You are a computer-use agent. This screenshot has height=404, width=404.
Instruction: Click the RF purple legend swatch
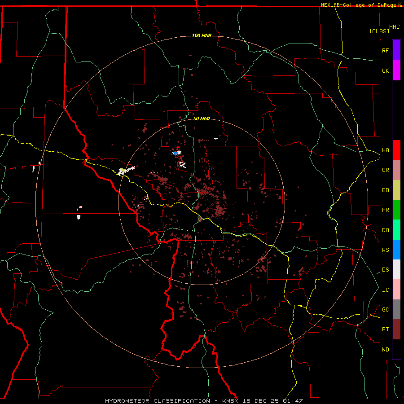[396, 50]
